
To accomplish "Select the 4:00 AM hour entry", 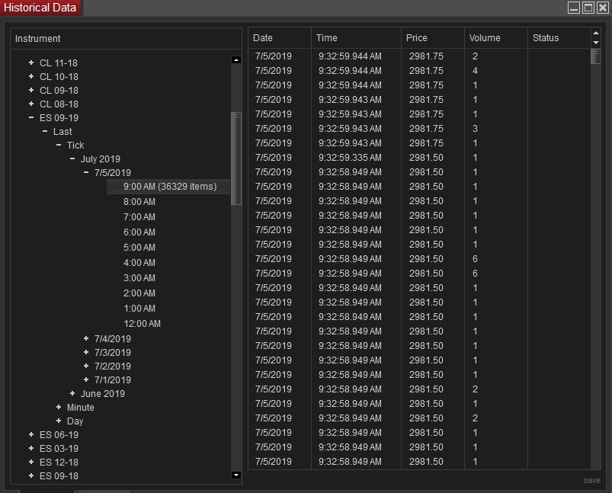I will tap(139, 263).
